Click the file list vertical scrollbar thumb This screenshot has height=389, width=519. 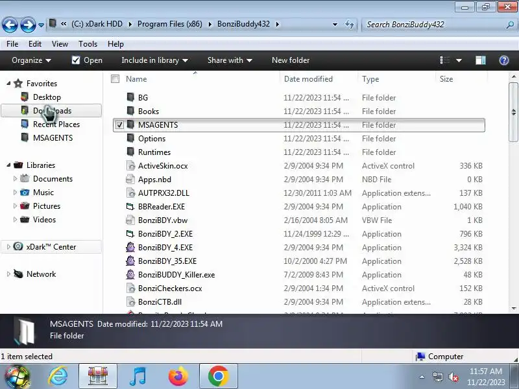[x=513, y=112]
